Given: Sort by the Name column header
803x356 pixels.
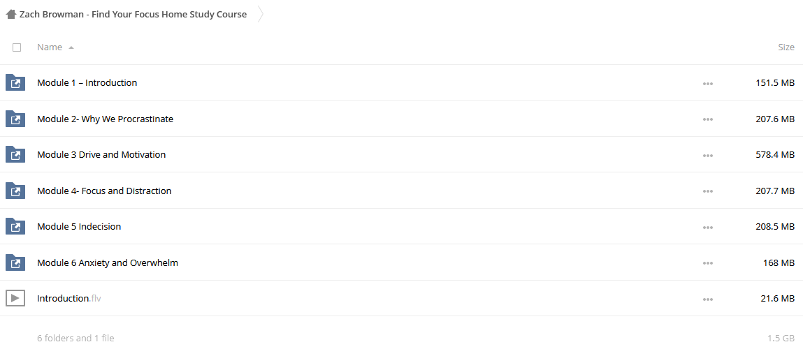Looking at the screenshot, I should click(50, 47).
